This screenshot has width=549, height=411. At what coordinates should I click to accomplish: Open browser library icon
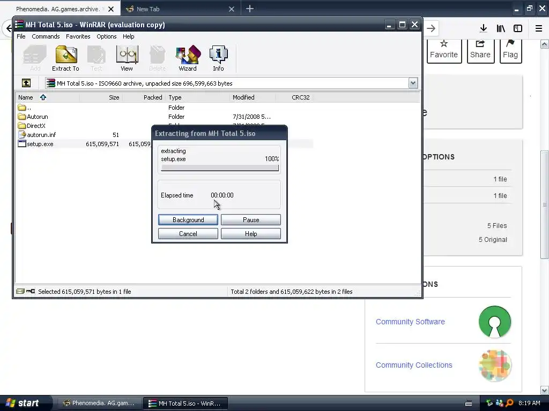(x=501, y=28)
